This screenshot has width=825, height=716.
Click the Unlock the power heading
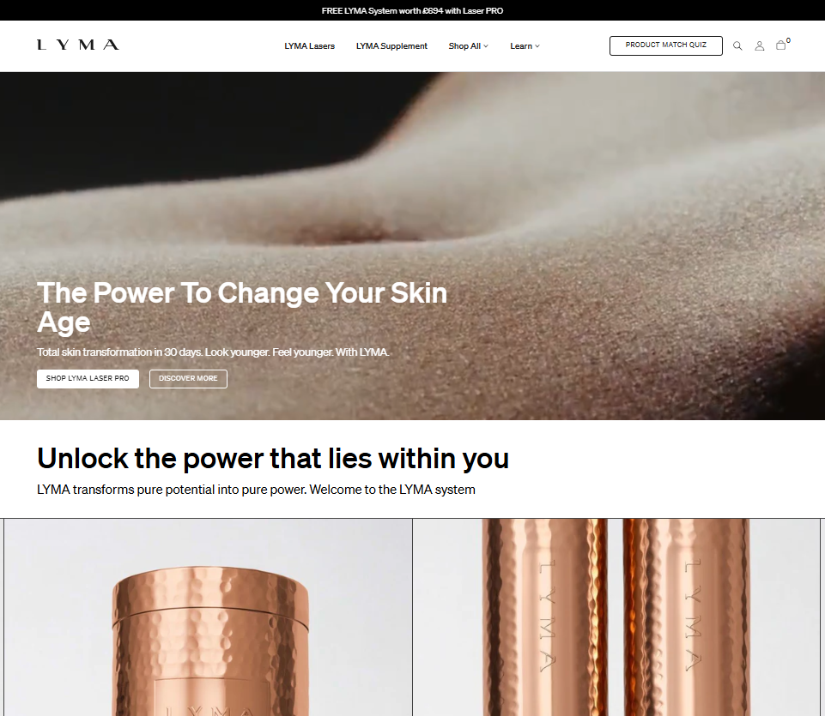coord(272,458)
